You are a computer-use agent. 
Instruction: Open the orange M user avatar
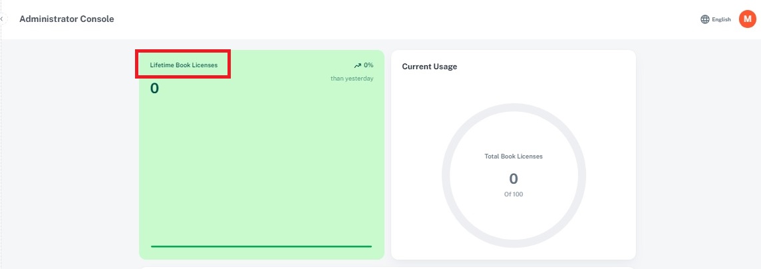tap(747, 19)
